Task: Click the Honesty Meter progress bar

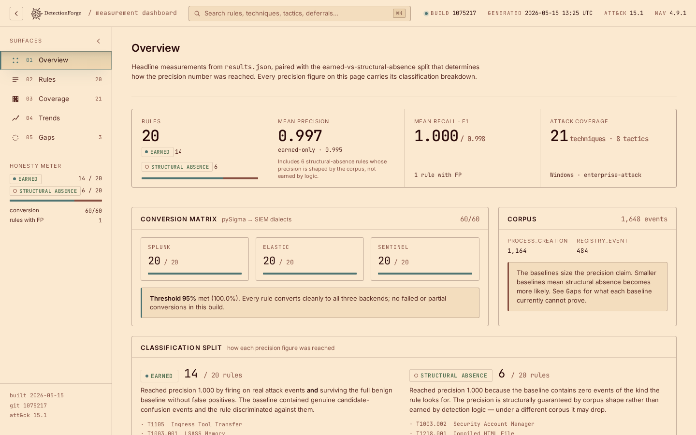Action: (x=56, y=201)
